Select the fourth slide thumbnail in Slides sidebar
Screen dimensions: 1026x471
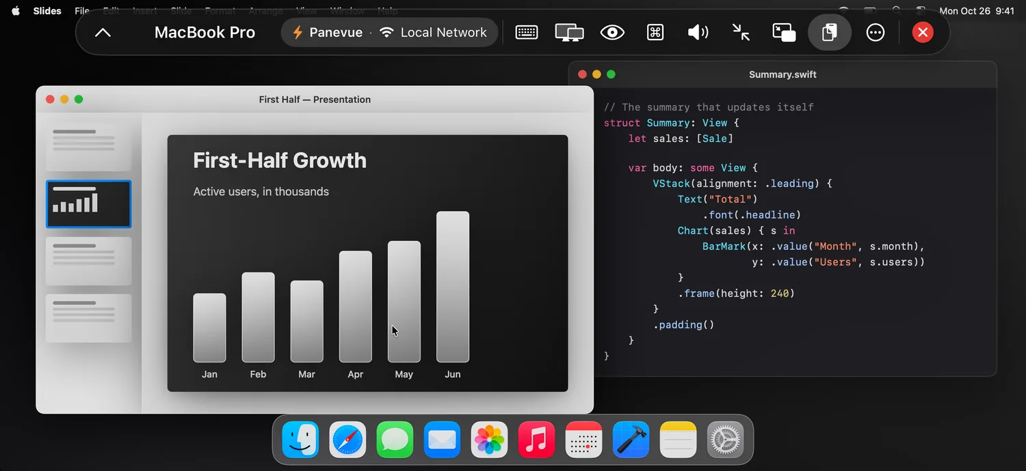pyautogui.click(x=88, y=318)
